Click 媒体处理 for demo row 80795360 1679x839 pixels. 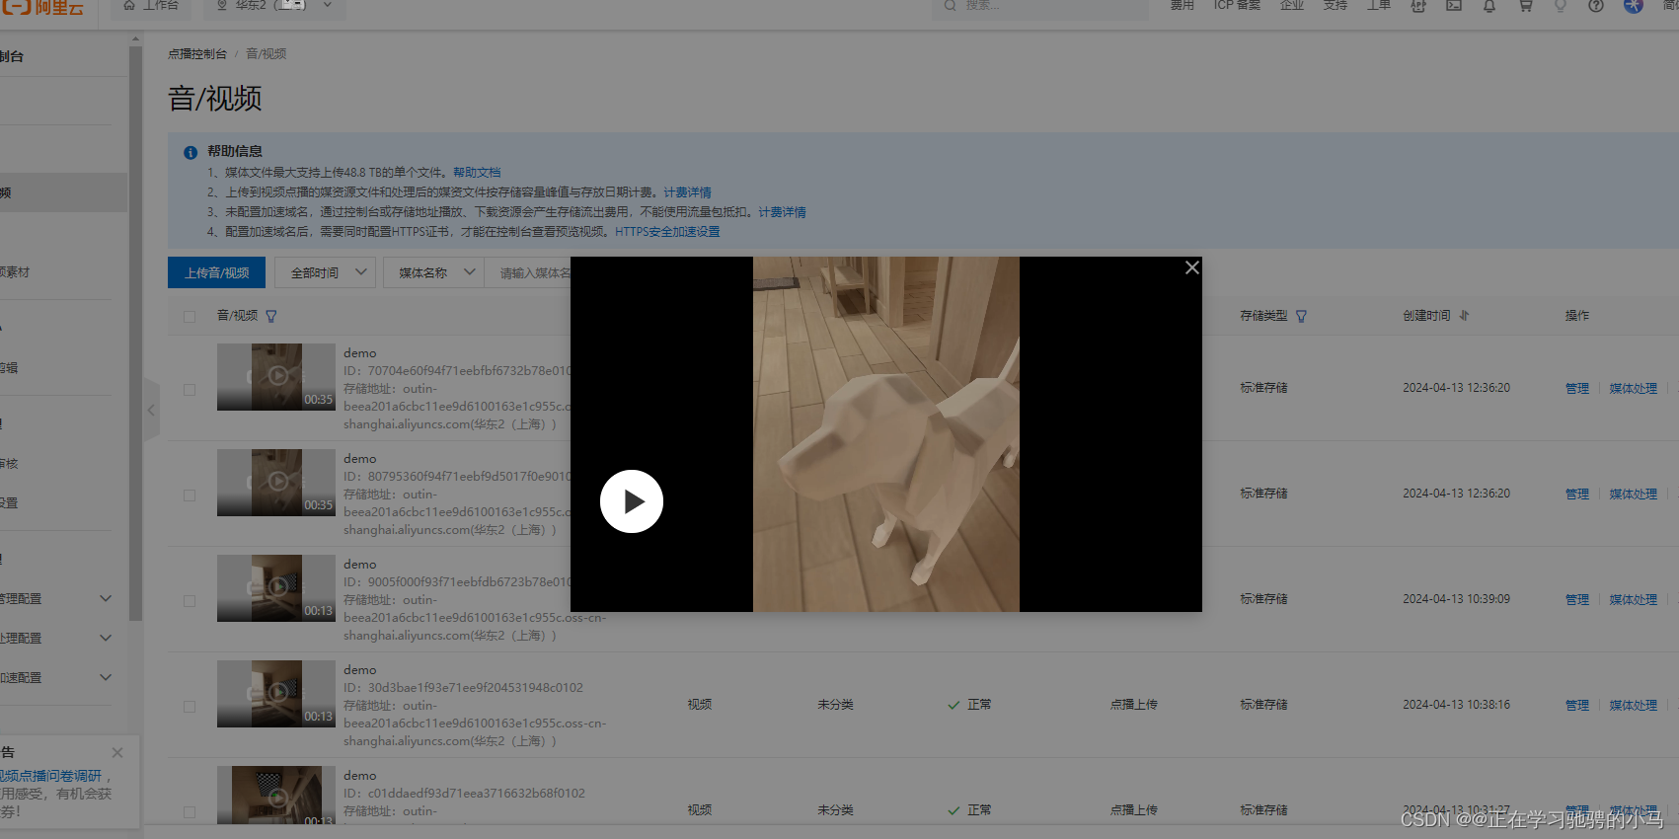1634,495
